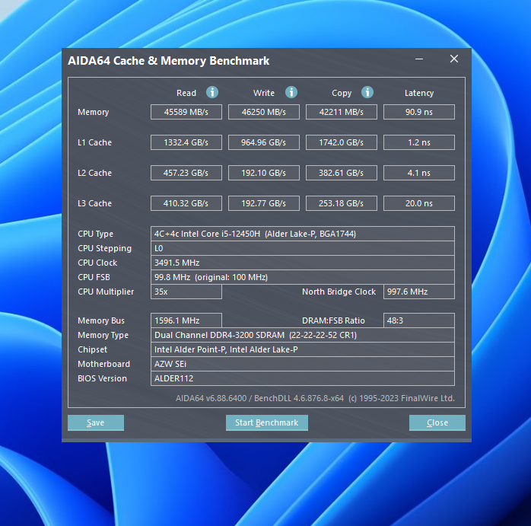Select Memory Write value 46250 MB/s
The width and height of the screenshot is (531, 526).
(264, 112)
